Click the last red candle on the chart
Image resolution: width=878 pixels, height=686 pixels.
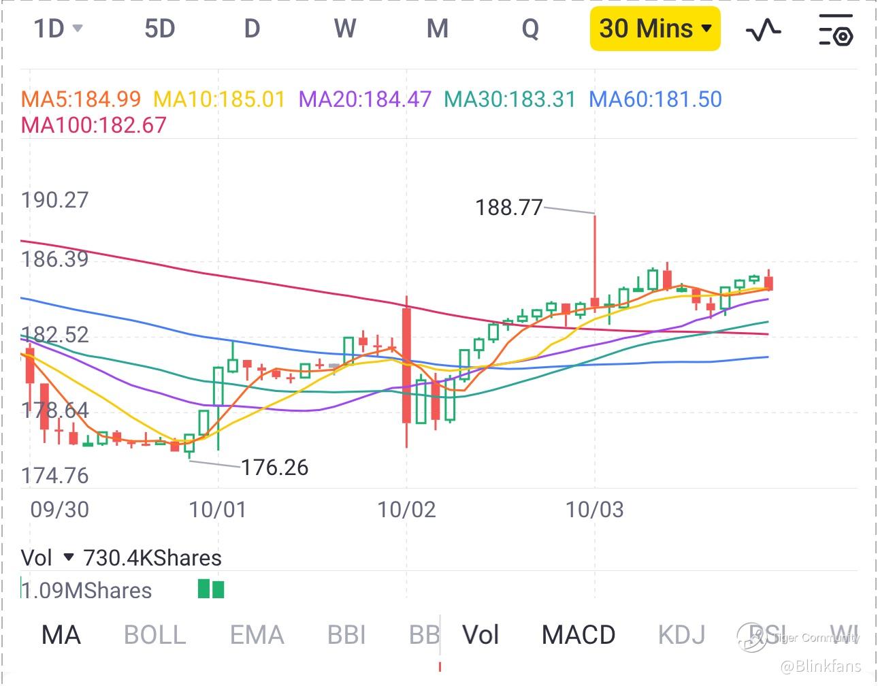769,280
